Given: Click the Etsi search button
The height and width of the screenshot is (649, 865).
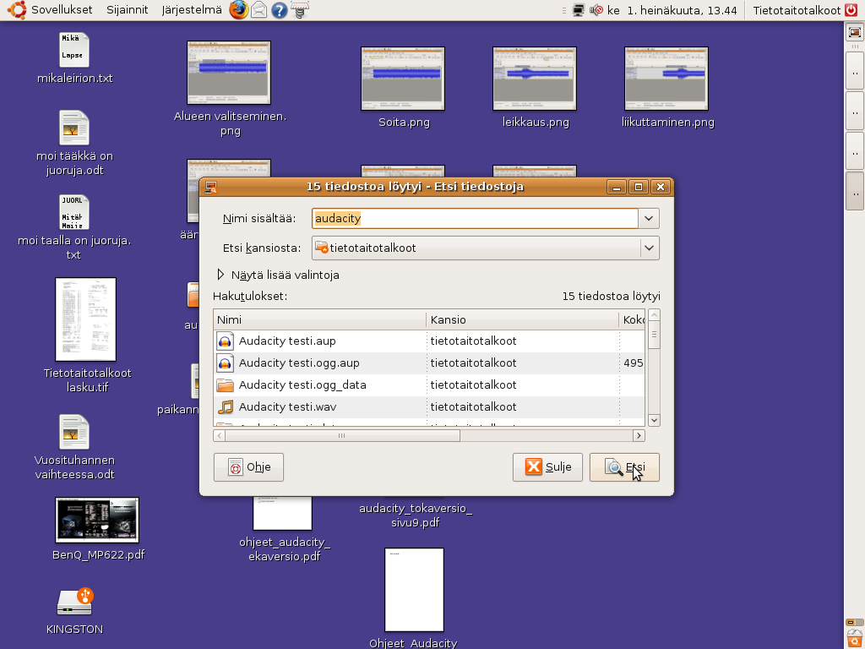Looking at the screenshot, I should click(x=624, y=467).
